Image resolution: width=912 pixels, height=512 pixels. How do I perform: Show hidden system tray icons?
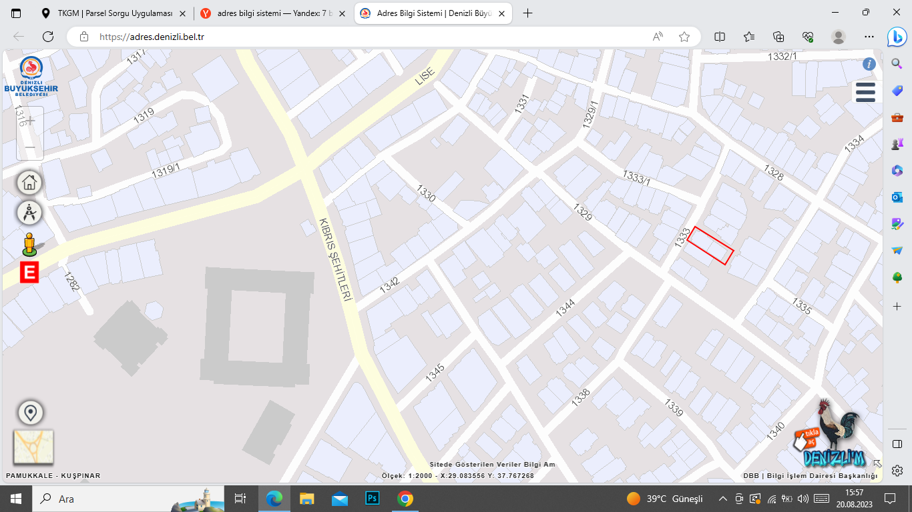pos(723,499)
